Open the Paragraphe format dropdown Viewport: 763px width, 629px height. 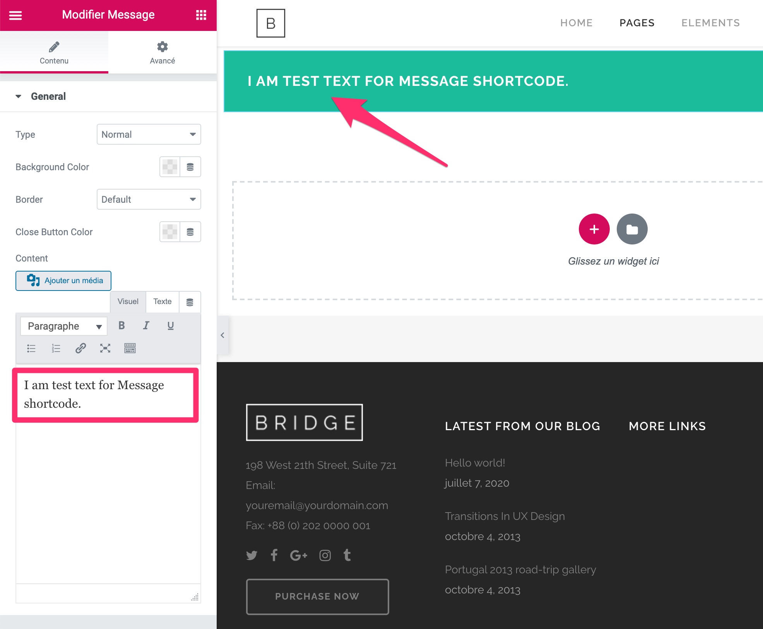(x=63, y=326)
